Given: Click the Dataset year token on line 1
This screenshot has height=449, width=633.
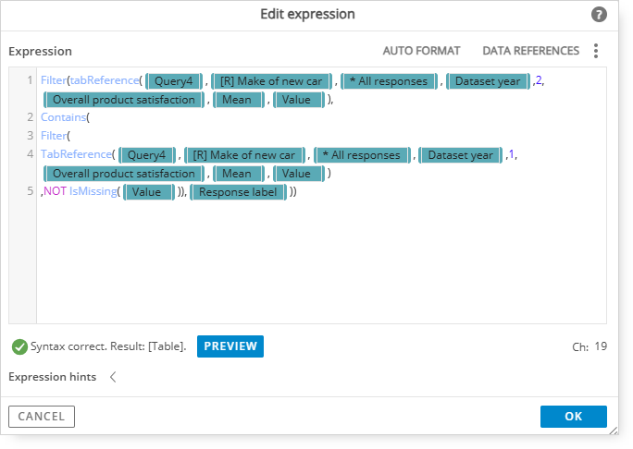Looking at the screenshot, I should pos(487,81).
